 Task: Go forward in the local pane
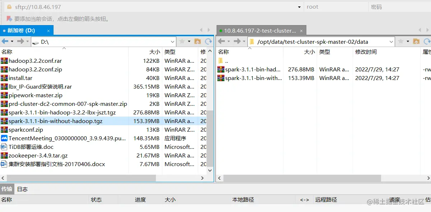20,42
